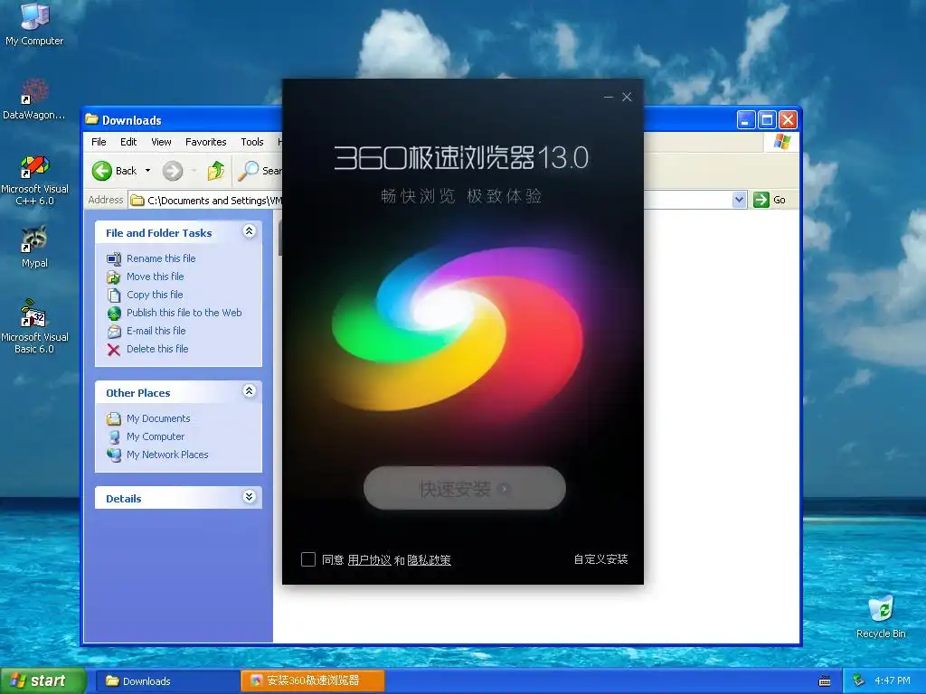The width and height of the screenshot is (926, 694).
Task: Open the View menu
Action: pos(161,142)
